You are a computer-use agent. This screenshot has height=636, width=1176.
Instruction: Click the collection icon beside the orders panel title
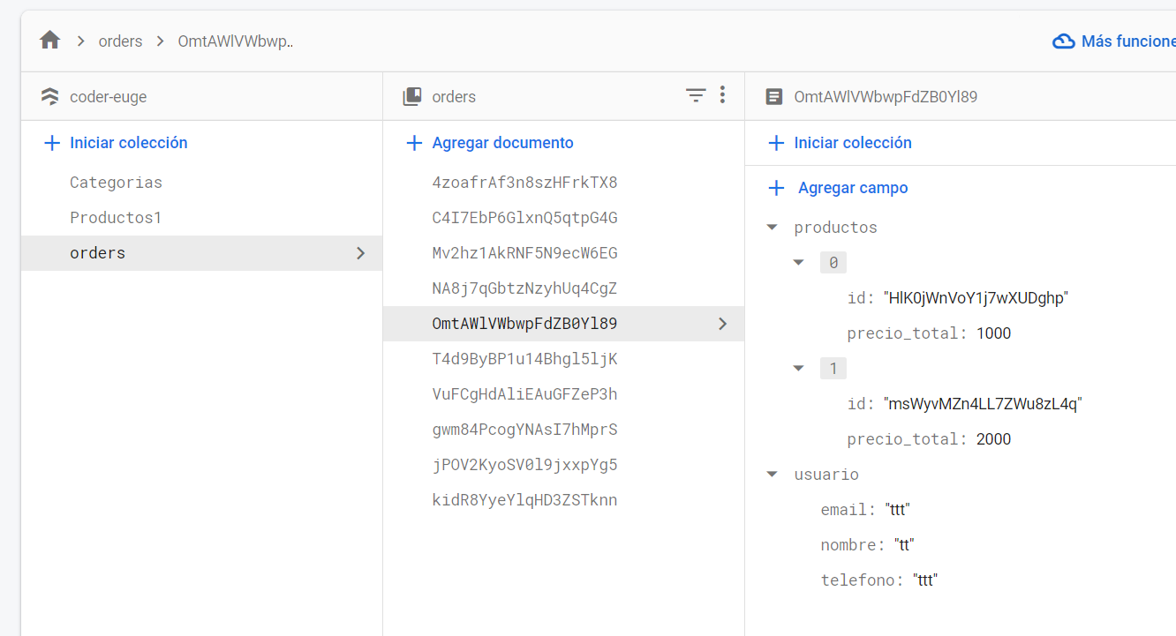coord(414,94)
